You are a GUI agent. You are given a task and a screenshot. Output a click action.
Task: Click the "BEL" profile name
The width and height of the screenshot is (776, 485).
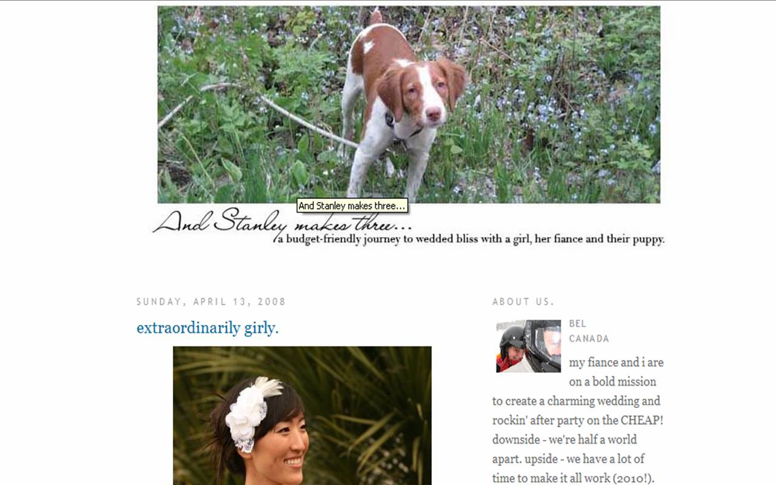point(578,324)
